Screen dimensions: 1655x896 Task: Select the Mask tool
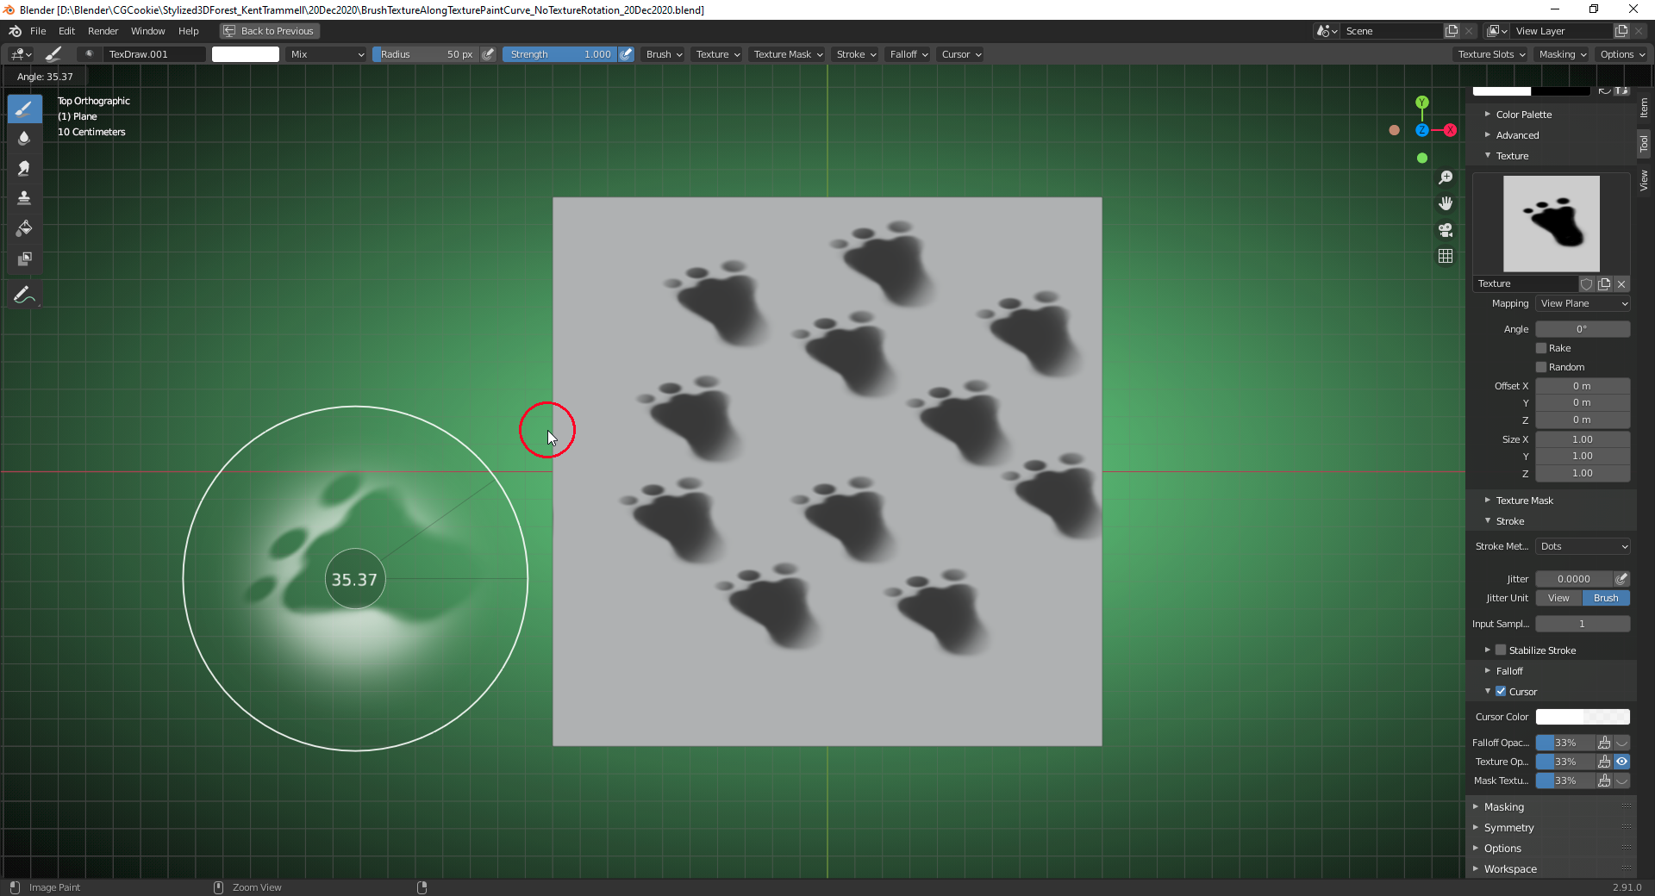pyautogui.click(x=24, y=258)
